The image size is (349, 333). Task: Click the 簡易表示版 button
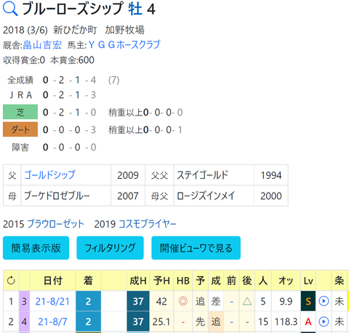pyautogui.click(x=36, y=248)
